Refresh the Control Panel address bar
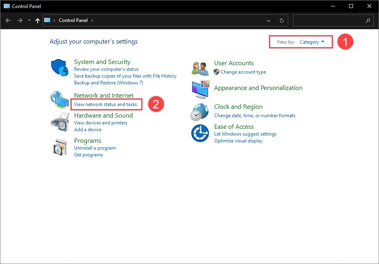Image resolution: width=379 pixels, height=264 pixels. coord(282,20)
